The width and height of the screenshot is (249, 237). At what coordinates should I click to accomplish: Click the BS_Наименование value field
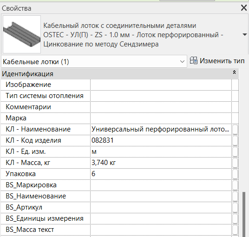[x=161, y=196]
